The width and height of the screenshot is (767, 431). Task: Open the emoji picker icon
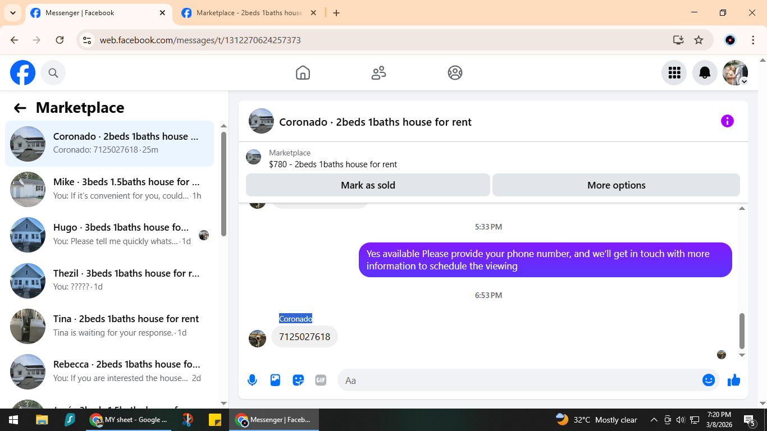(709, 380)
